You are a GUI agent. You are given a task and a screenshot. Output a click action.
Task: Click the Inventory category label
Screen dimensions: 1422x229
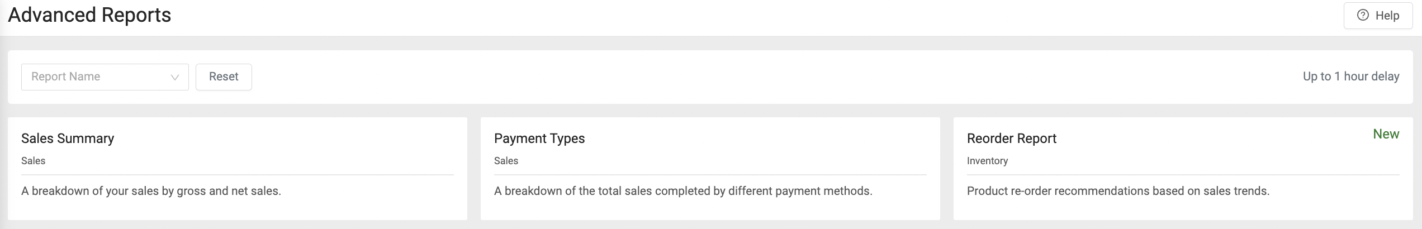click(x=987, y=161)
